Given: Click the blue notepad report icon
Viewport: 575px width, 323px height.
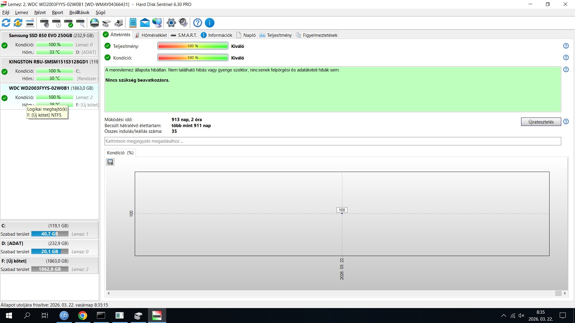Looking at the screenshot, I should 133,23.
